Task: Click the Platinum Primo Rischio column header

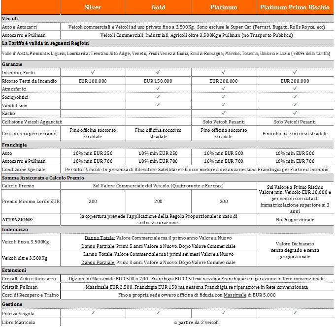Action: (295, 7)
